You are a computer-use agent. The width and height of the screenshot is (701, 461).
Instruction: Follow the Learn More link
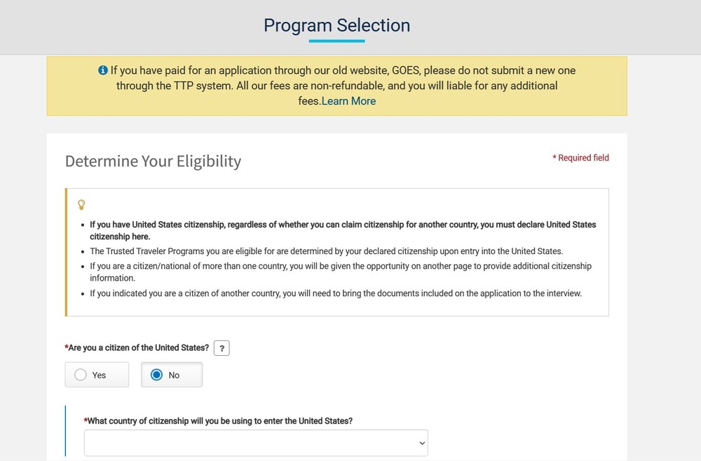coord(348,101)
